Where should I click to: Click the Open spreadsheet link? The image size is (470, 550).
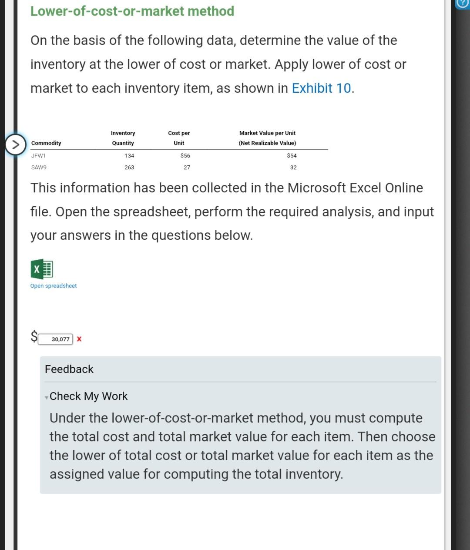[53, 285]
